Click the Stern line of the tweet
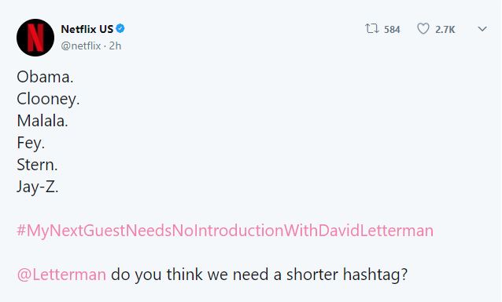This screenshot has width=502, height=302. click(37, 165)
